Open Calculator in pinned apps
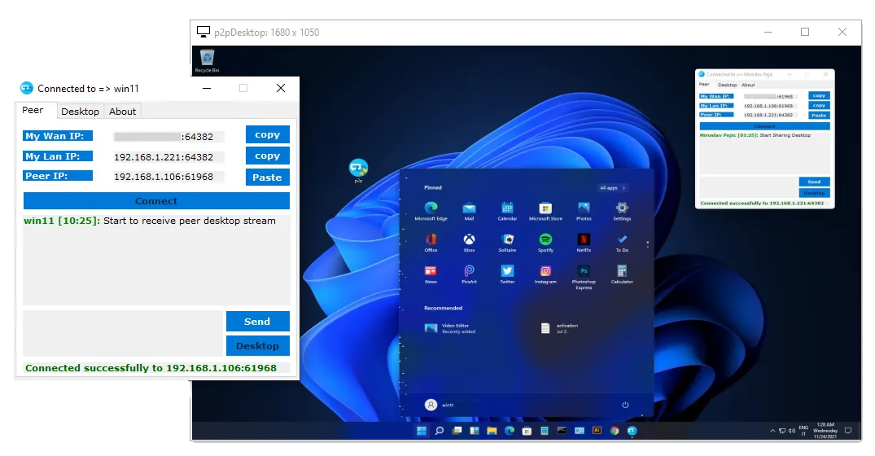This screenshot has width=875, height=456. [622, 271]
